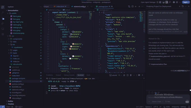Screen dimensions: 191x108
Task: Fold the scripts block in package.json
Action: pos(102,29)
